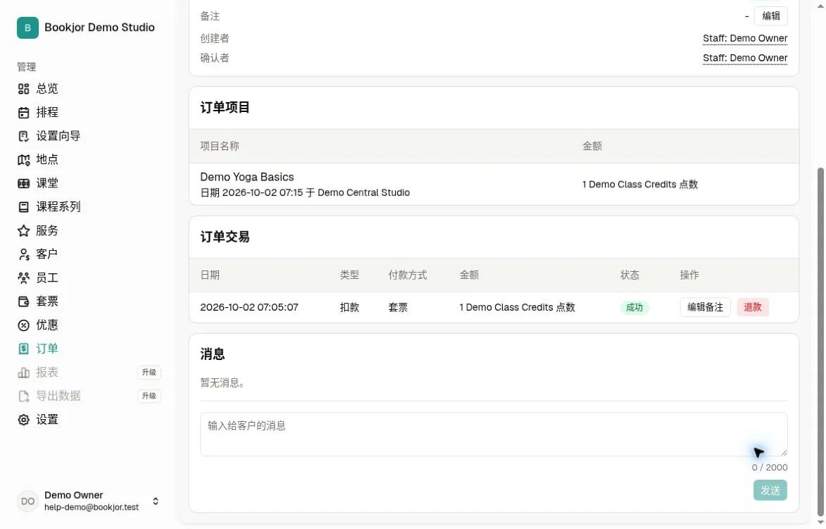Expand the Demo Owner account switcher chevron

tap(156, 501)
